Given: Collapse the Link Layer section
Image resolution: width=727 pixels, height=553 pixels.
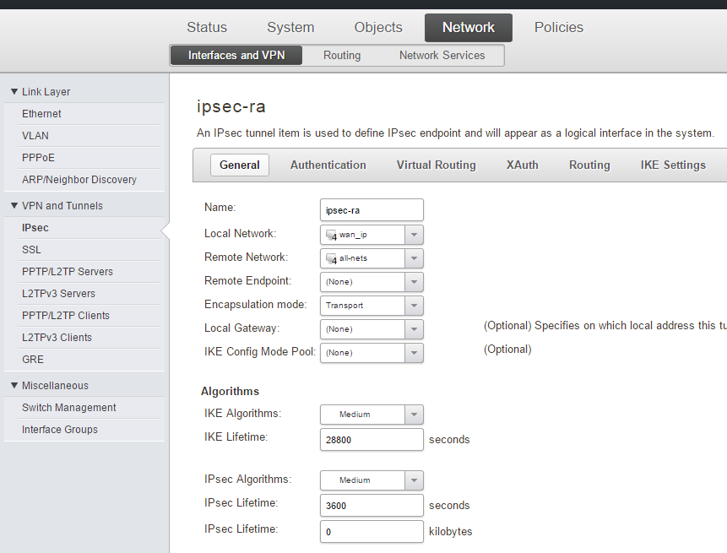Looking at the screenshot, I should [x=14, y=92].
